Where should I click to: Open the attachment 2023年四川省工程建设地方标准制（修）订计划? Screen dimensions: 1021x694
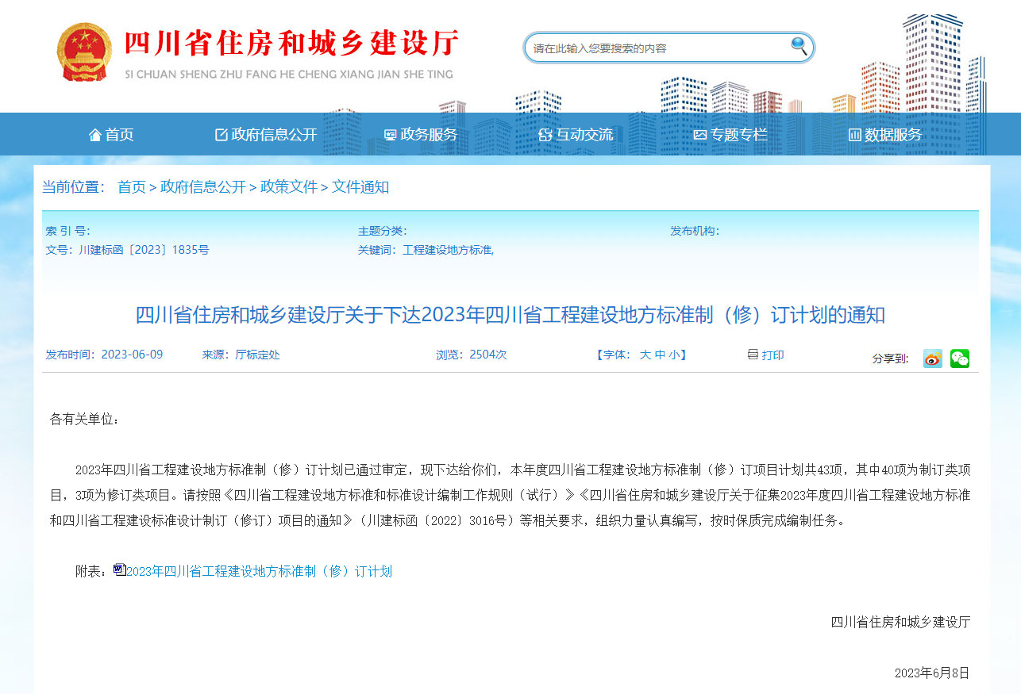tap(260, 570)
